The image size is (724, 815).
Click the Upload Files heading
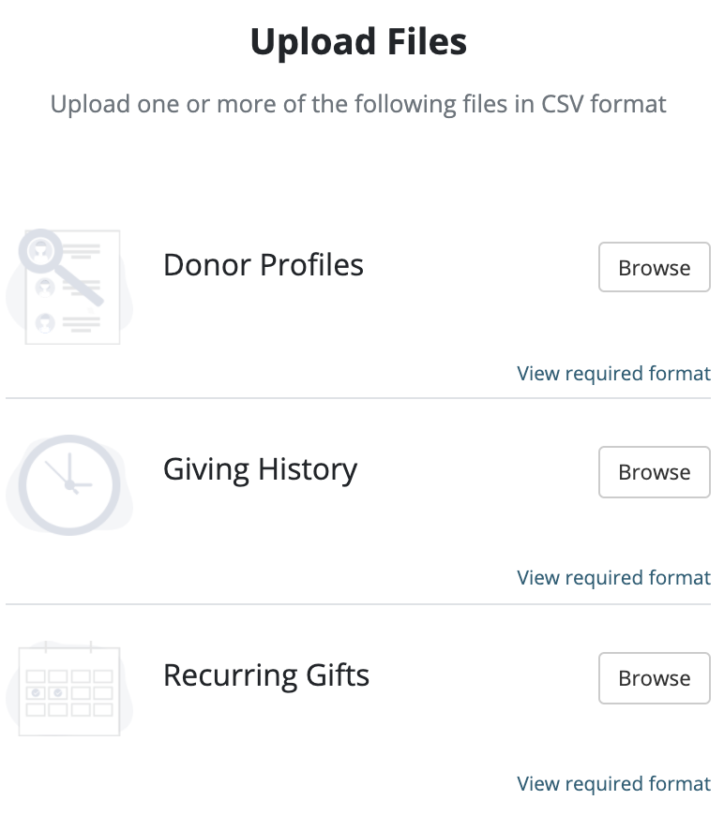click(x=358, y=43)
